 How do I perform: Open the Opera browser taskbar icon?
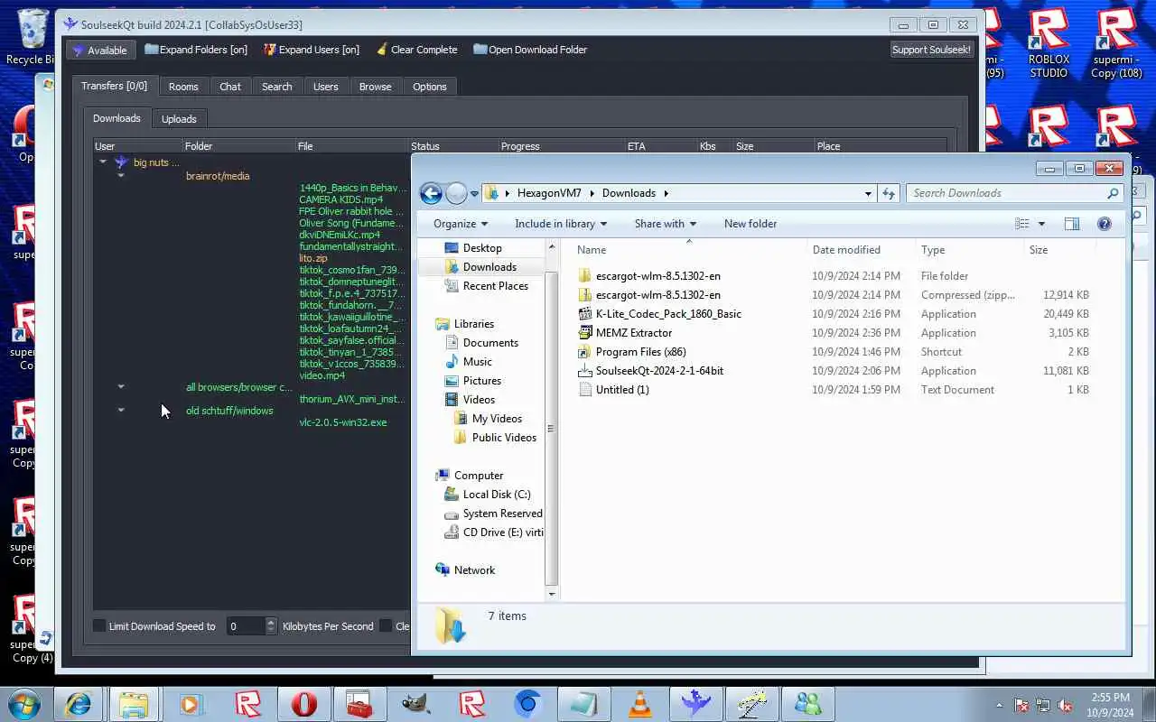tap(303, 703)
